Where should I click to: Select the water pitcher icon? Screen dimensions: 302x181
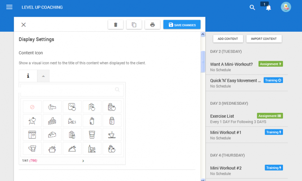point(32,149)
